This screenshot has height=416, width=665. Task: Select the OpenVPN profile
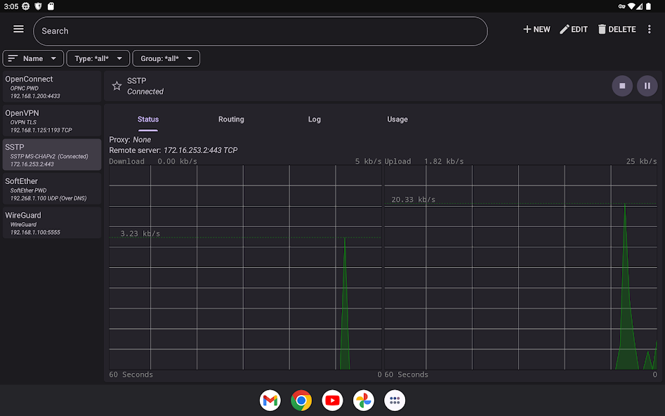point(52,121)
